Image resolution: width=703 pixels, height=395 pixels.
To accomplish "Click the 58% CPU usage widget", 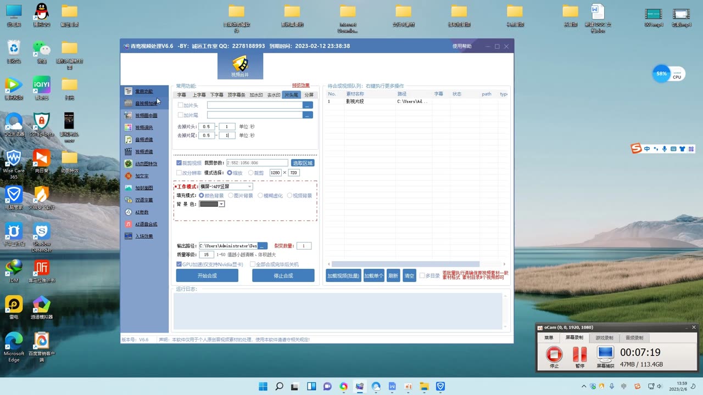I will (669, 74).
